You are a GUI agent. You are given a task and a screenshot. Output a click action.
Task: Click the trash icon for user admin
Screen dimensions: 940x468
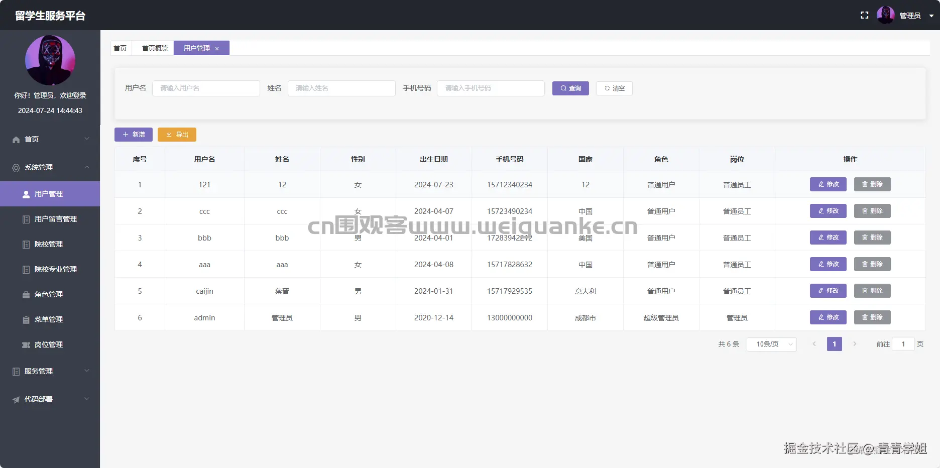pos(865,317)
